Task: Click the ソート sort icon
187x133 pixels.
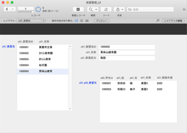Action: (x=106, y=9)
